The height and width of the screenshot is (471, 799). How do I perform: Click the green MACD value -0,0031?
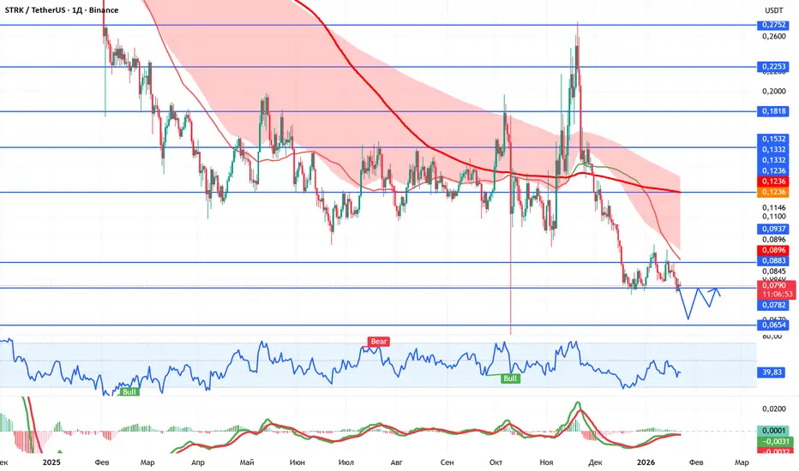point(774,442)
